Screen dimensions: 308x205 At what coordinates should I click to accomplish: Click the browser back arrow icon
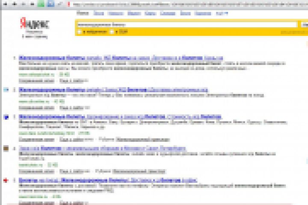tap(5, 4)
